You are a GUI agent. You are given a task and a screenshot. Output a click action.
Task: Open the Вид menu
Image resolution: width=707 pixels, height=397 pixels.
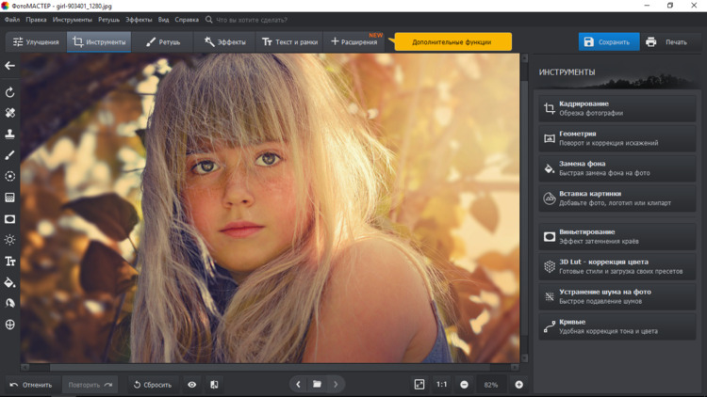[x=164, y=20]
